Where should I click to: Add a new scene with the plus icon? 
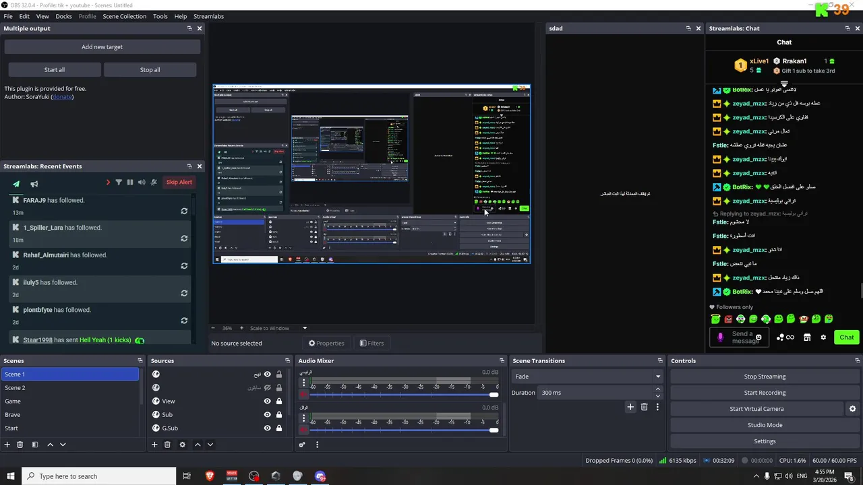point(7,445)
